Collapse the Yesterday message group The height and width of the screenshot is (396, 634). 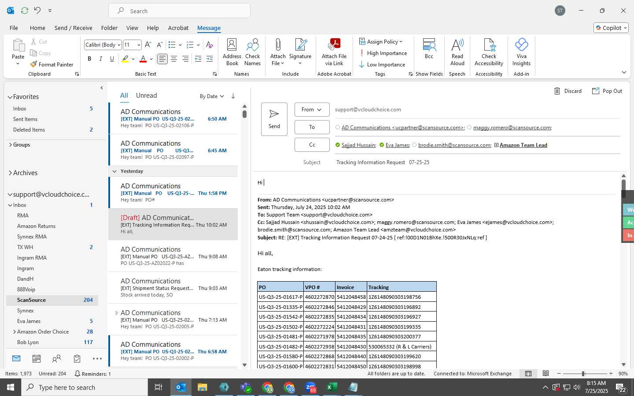(114, 171)
